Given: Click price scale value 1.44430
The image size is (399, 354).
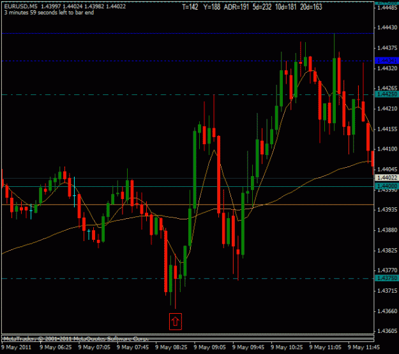Looking at the screenshot, I should 388,27.
